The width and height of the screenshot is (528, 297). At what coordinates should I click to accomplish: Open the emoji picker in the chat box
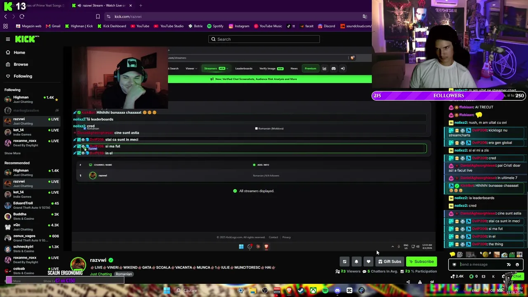pos(517,265)
